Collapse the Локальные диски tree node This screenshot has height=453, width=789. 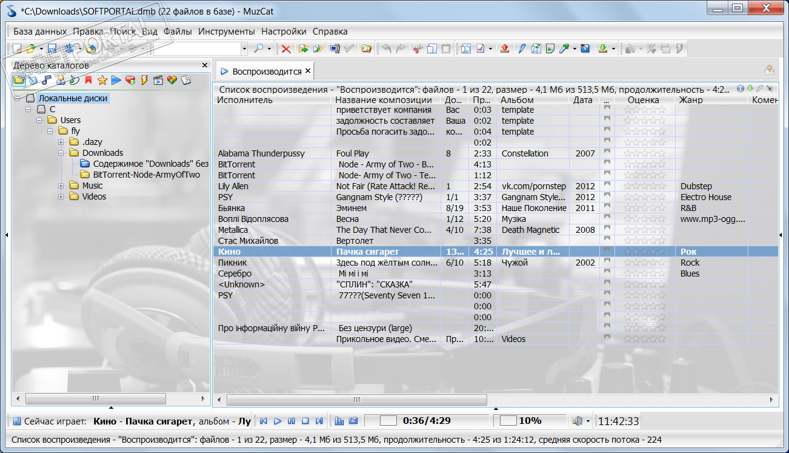point(18,98)
